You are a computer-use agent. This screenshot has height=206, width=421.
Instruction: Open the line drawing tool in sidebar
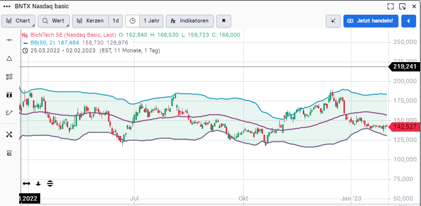point(9,40)
